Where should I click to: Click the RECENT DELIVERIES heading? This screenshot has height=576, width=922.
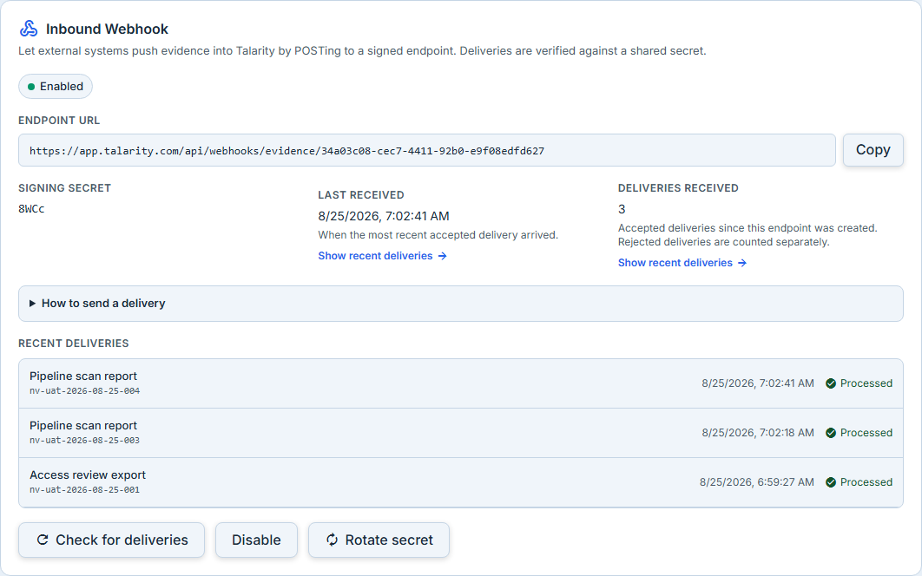74,344
